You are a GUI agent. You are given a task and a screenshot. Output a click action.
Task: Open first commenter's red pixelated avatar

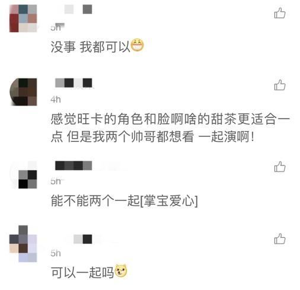coord(23,18)
